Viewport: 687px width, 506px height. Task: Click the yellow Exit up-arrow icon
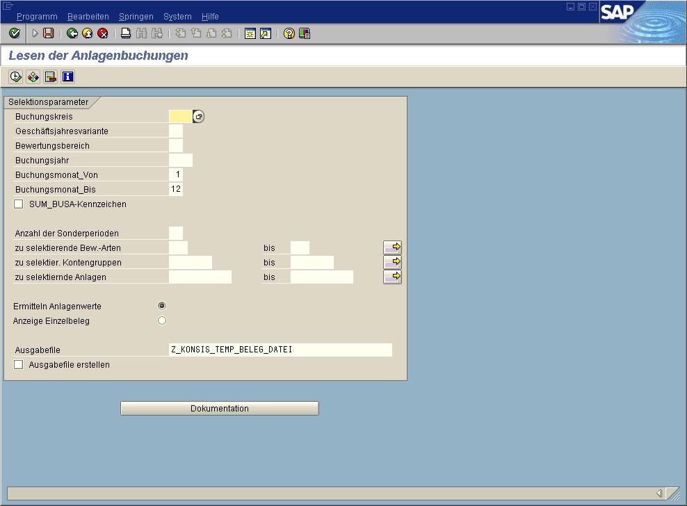[x=88, y=33]
